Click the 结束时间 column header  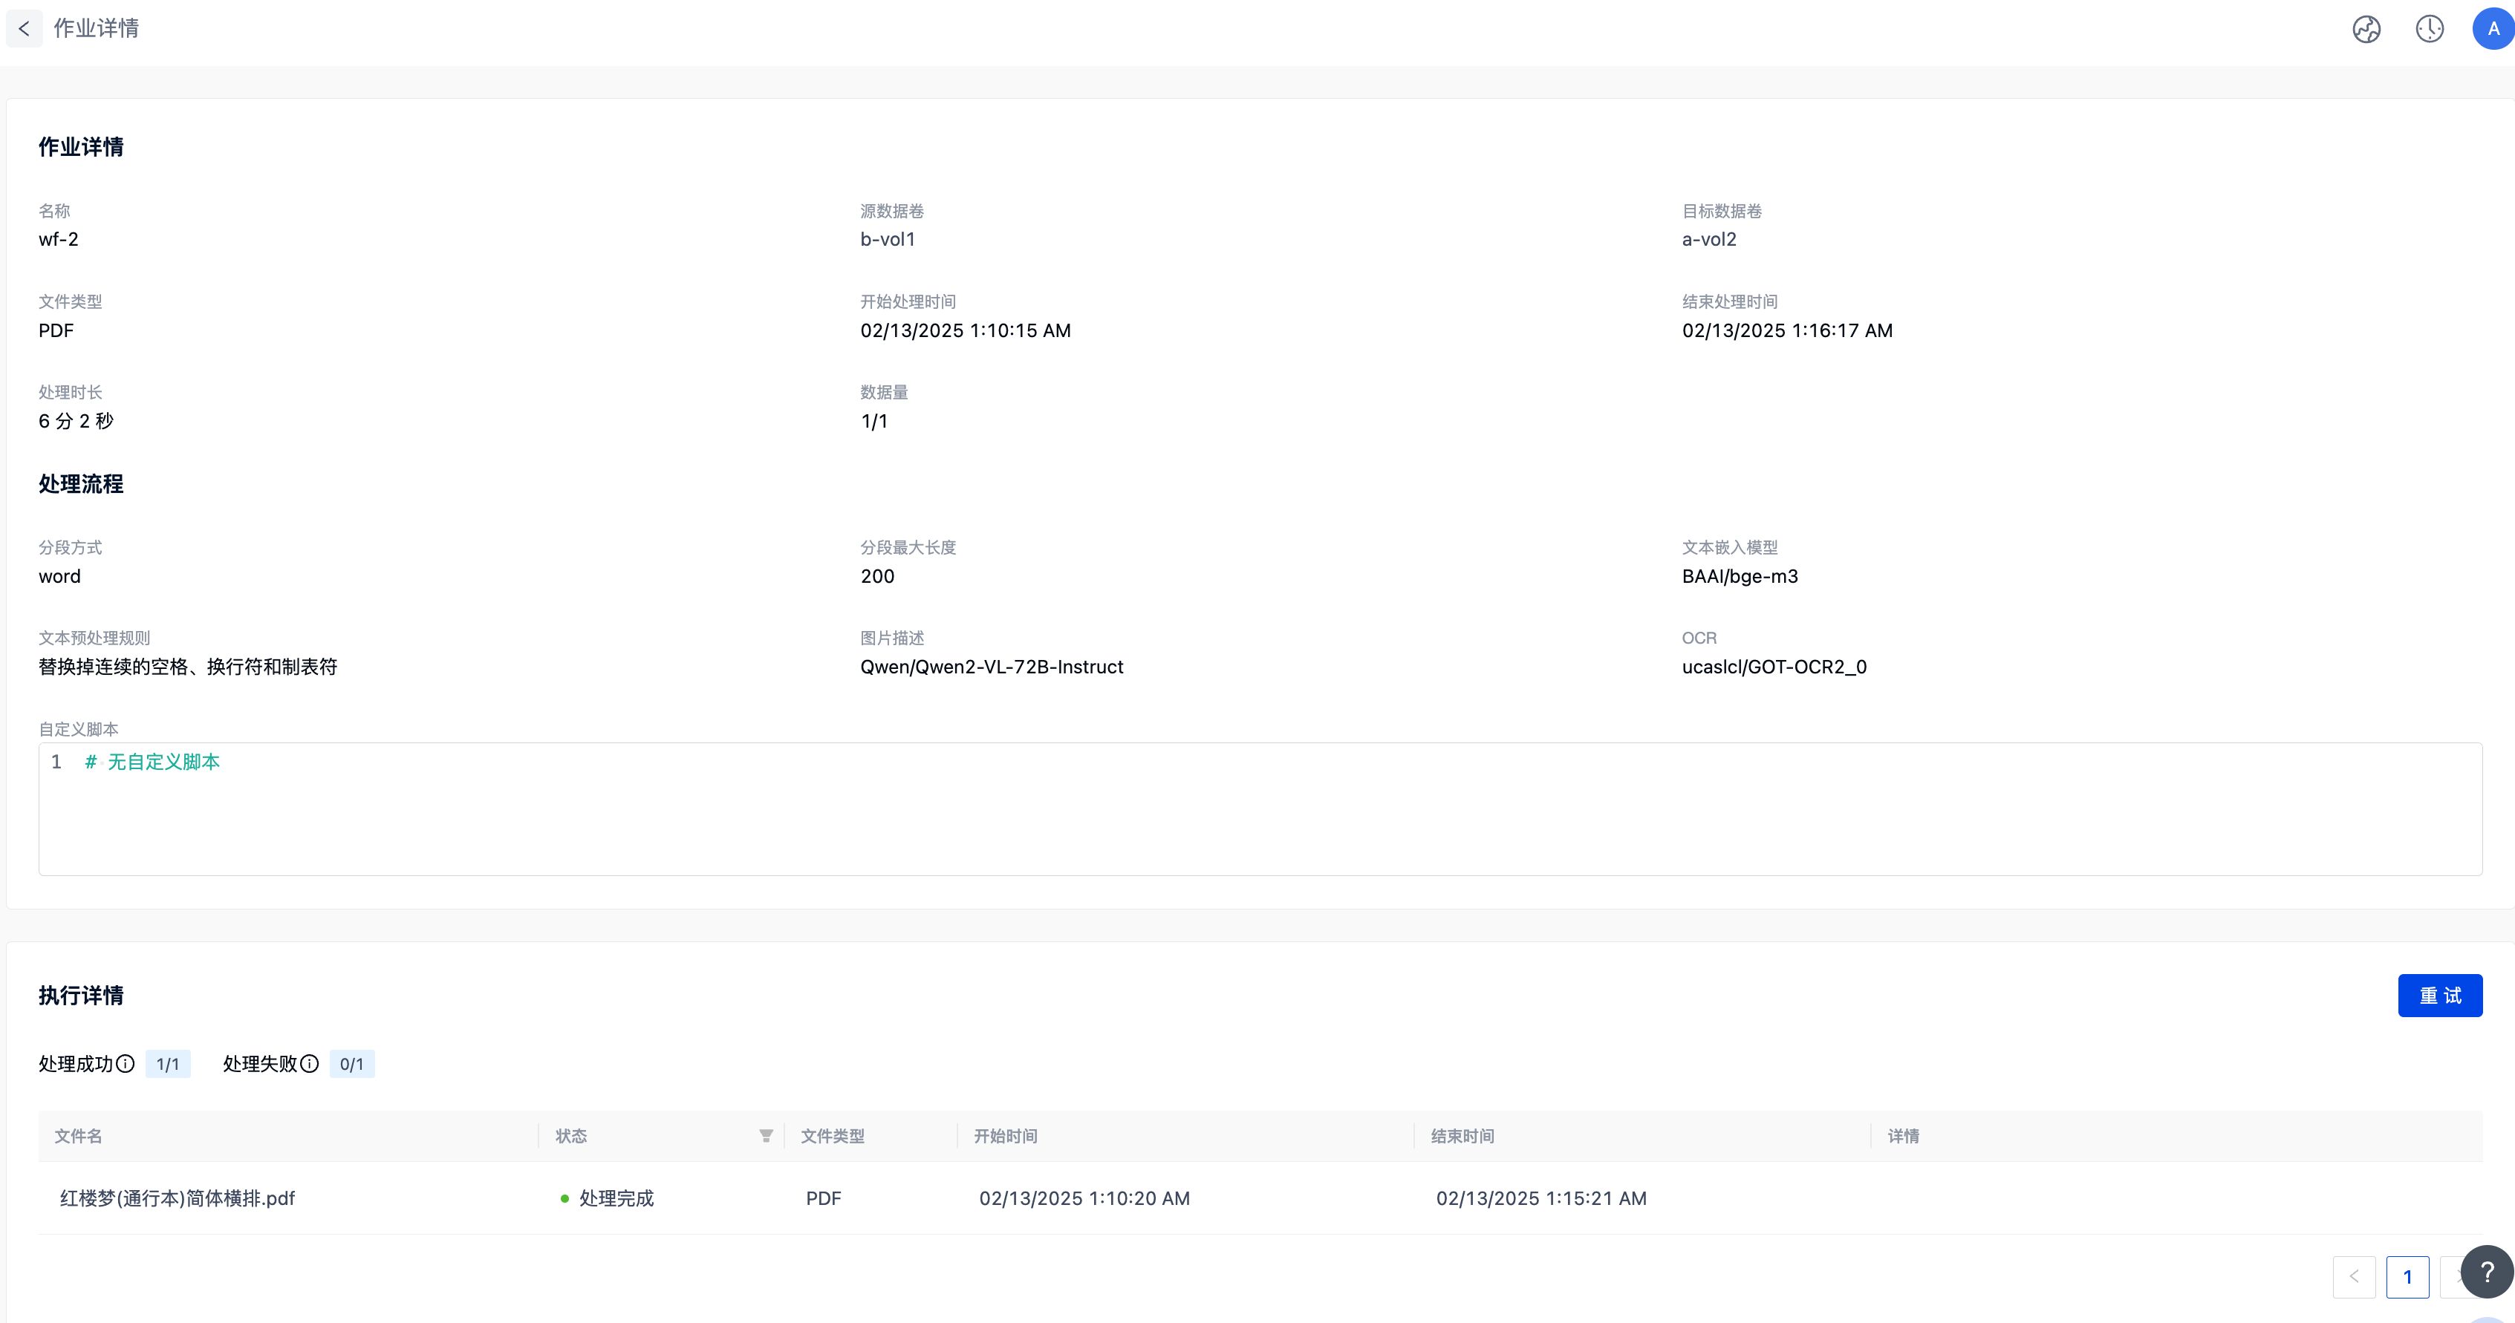pos(1463,1136)
